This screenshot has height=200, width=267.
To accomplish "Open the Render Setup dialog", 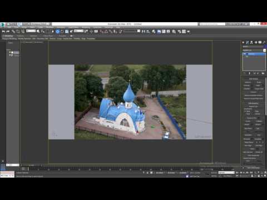I will pyautogui.click(x=179, y=32).
